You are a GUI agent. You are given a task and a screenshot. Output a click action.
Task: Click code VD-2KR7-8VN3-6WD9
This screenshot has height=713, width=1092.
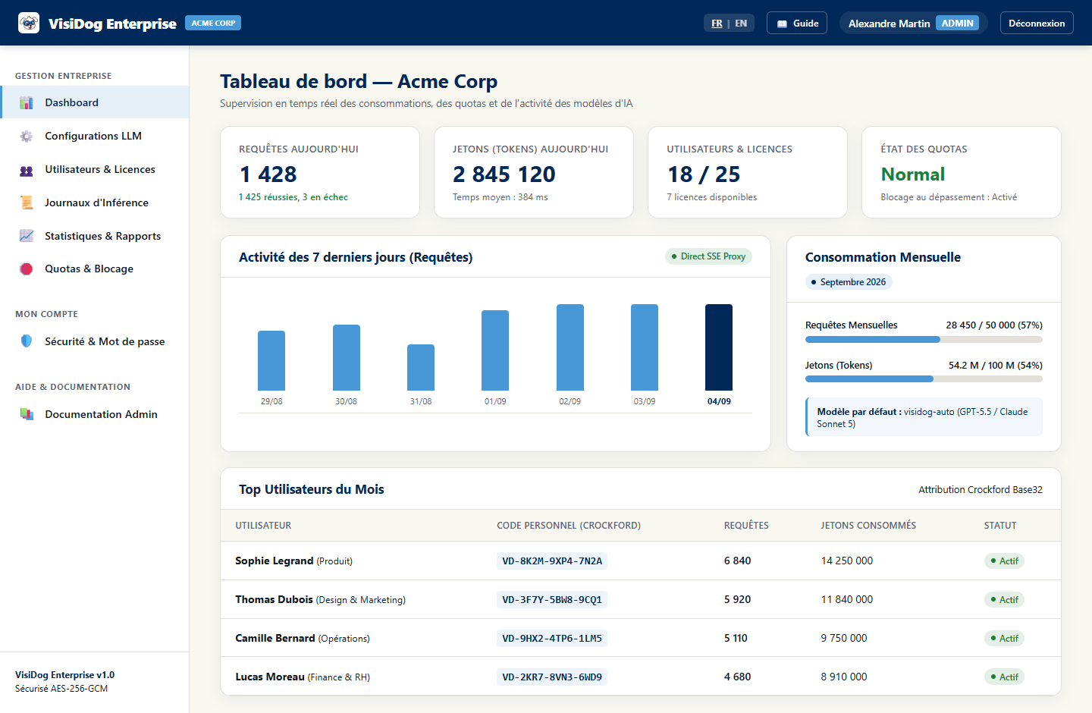click(552, 677)
